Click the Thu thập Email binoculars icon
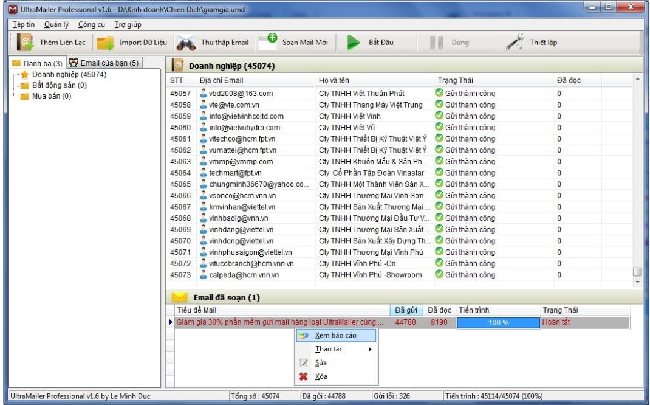650x405 pixels. [184, 43]
